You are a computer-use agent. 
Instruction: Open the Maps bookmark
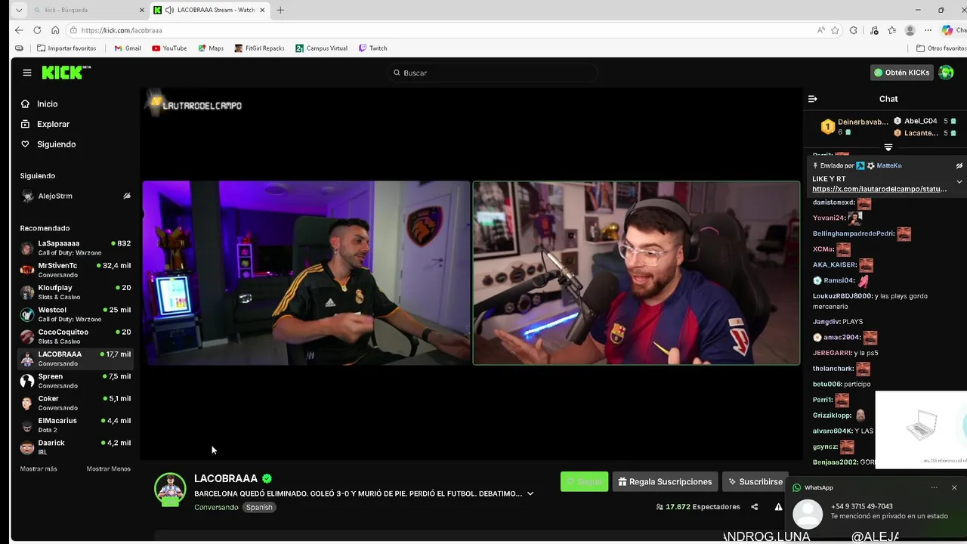click(211, 48)
